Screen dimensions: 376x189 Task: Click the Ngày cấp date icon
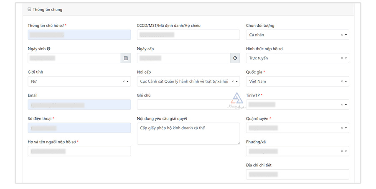235,58
